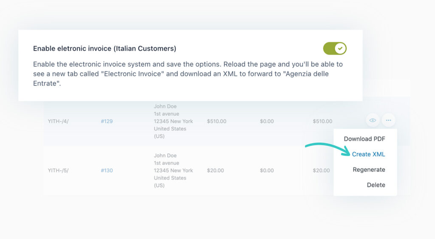Click John Doe address in row #129

coord(173,121)
